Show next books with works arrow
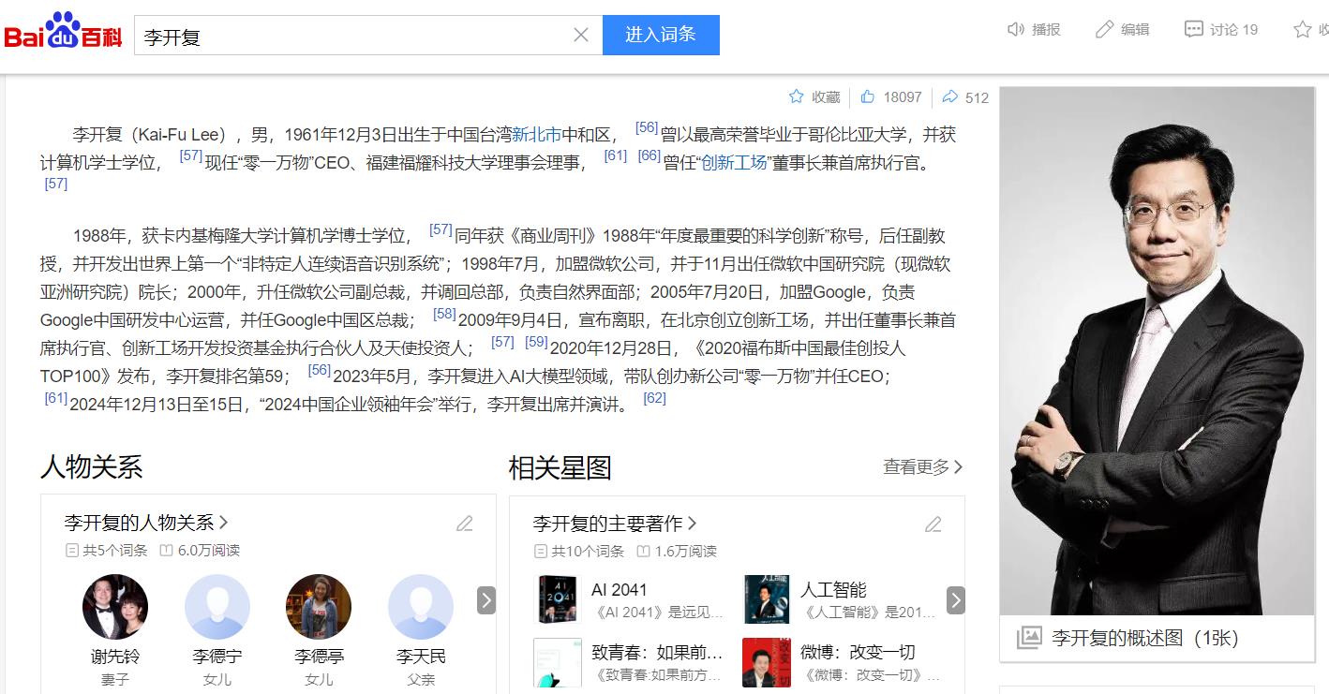Image resolution: width=1329 pixels, height=694 pixels. point(956,600)
